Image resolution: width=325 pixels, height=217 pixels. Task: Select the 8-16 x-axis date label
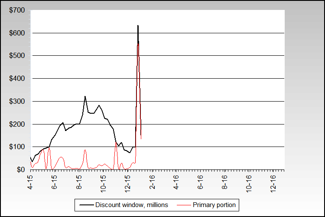click(224, 182)
